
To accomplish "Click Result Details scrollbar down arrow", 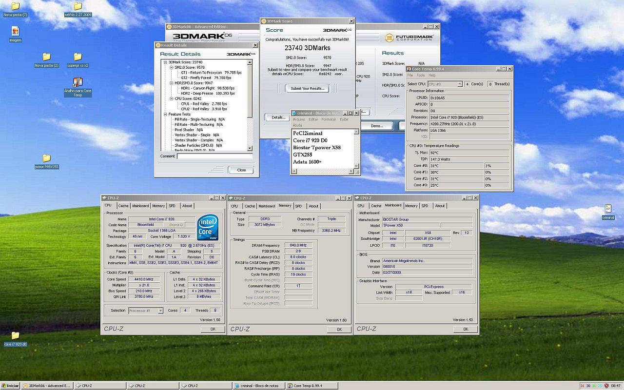I will click(x=250, y=148).
